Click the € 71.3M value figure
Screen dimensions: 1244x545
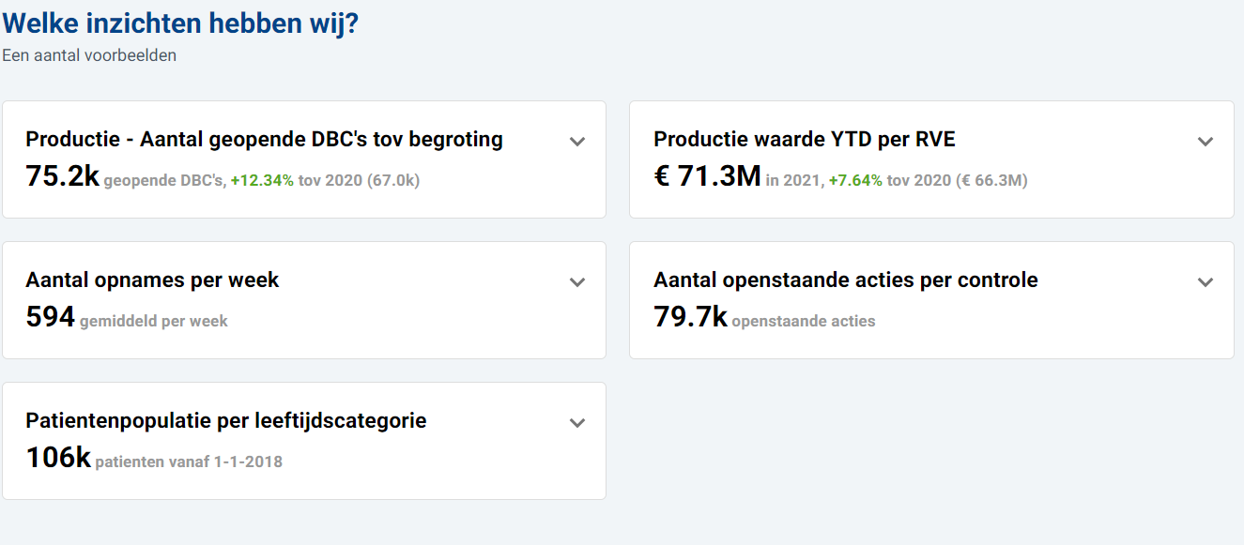[x=706, y=176]
